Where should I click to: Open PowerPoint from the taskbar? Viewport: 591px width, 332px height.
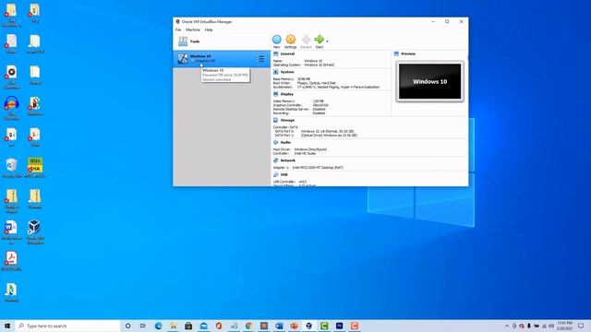click(x=294, y=326)
